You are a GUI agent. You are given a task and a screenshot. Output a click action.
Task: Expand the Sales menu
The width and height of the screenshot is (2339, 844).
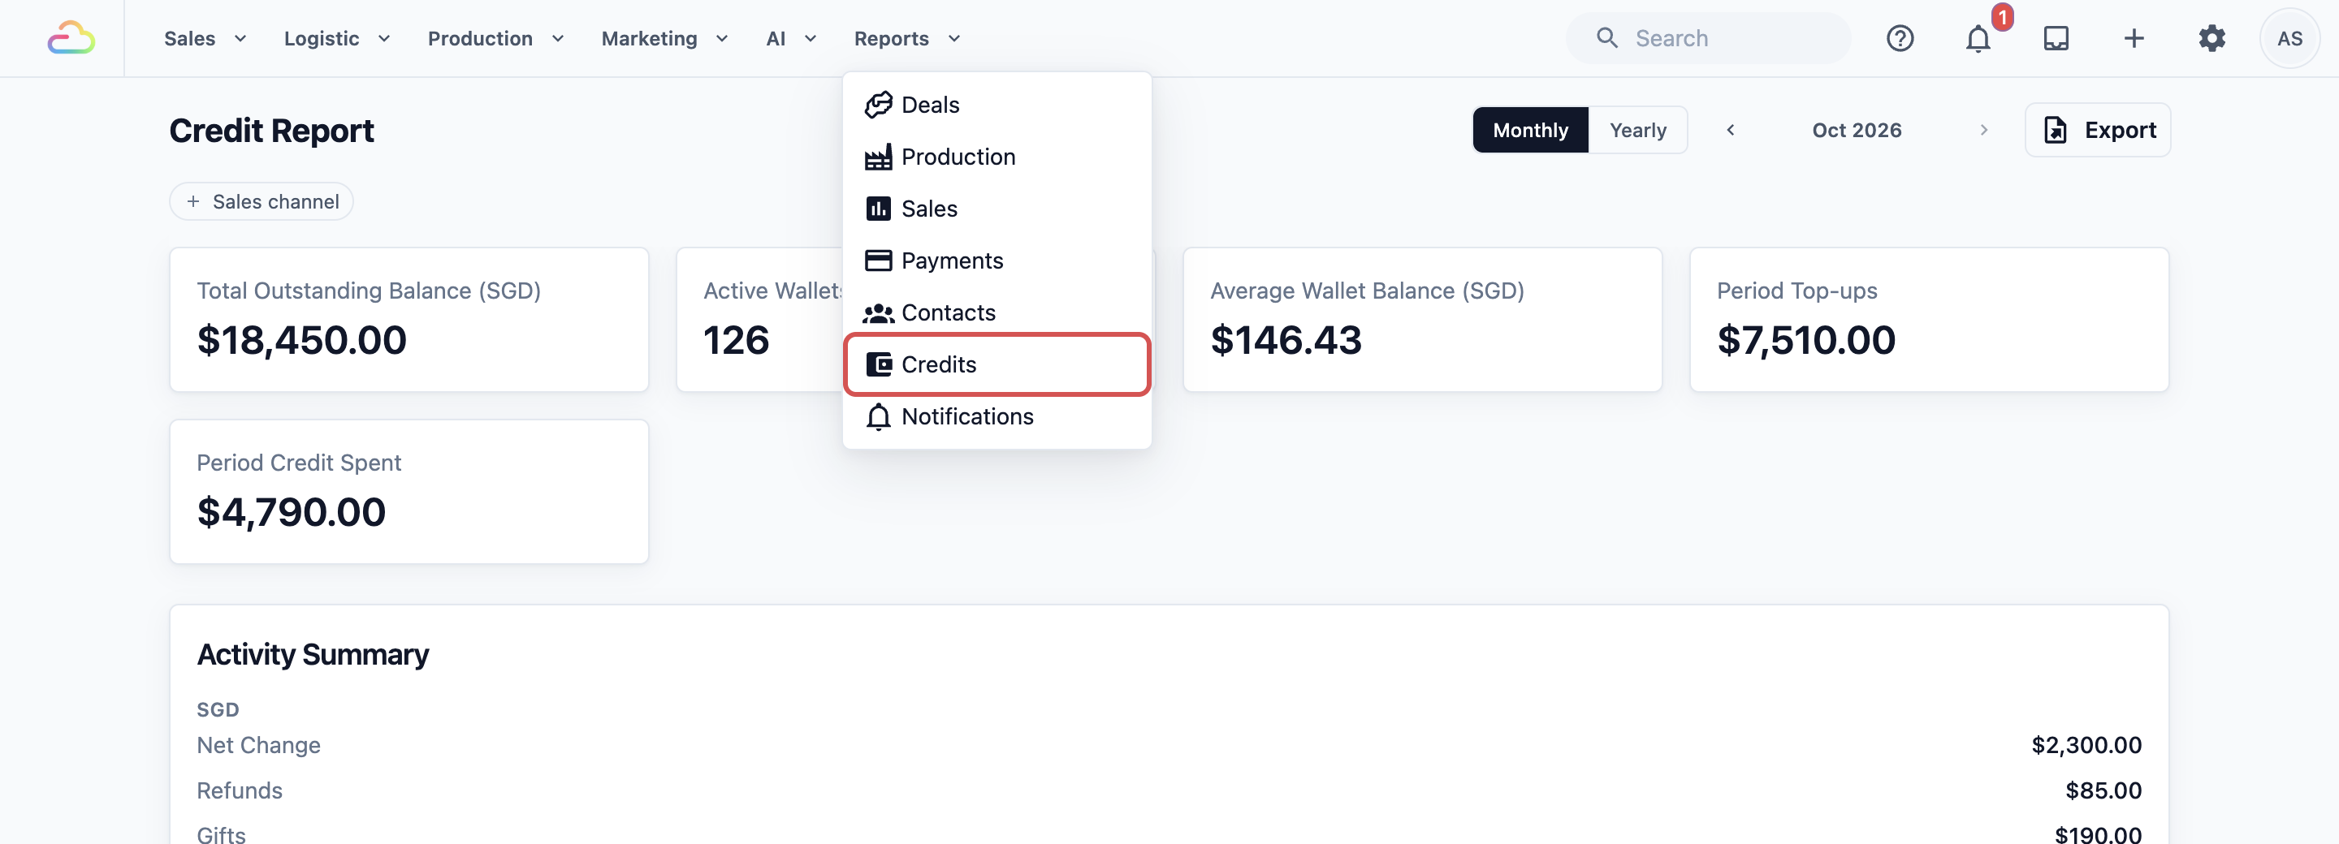click(x=205, y=38)
